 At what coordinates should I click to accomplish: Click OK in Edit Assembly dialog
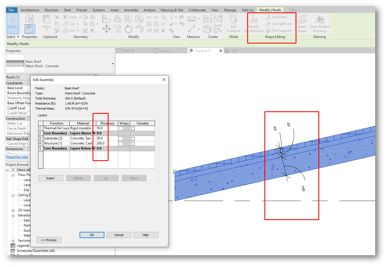coord(92,235)
